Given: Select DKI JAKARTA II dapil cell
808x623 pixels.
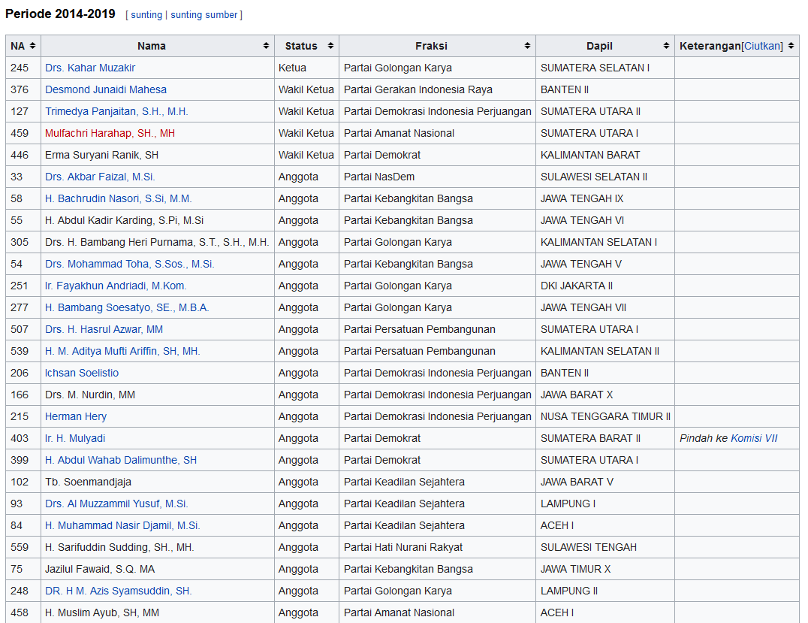Looking at the screenshot, I should [x=605, y=286].
